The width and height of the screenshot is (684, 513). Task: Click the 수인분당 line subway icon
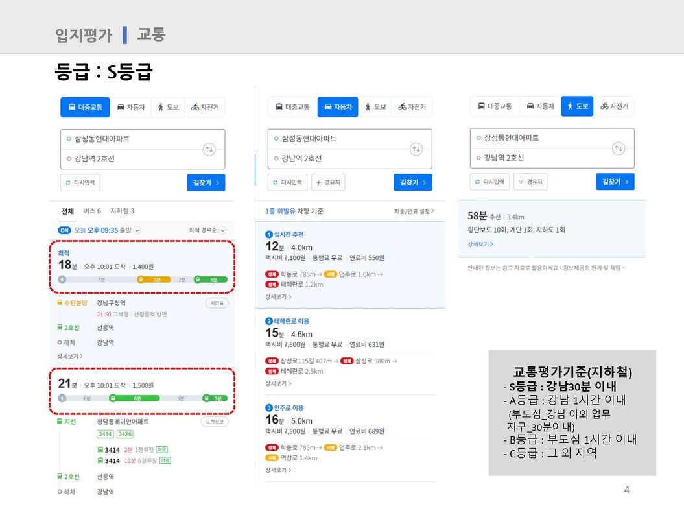[60, 303]
